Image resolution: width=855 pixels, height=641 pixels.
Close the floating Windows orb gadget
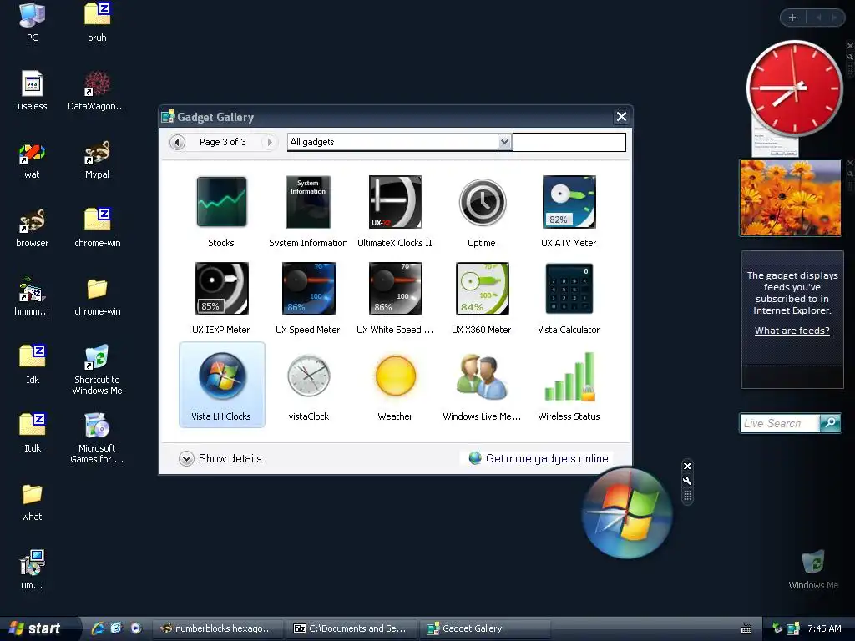click(688, 466)
